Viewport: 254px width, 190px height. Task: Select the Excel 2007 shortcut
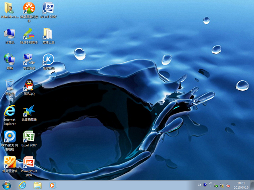click(x=29, y=139)
